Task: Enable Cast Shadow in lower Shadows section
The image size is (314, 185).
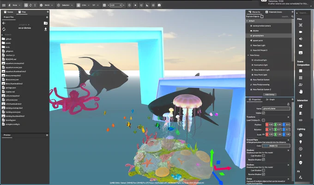Action: [x=263, y=170]
